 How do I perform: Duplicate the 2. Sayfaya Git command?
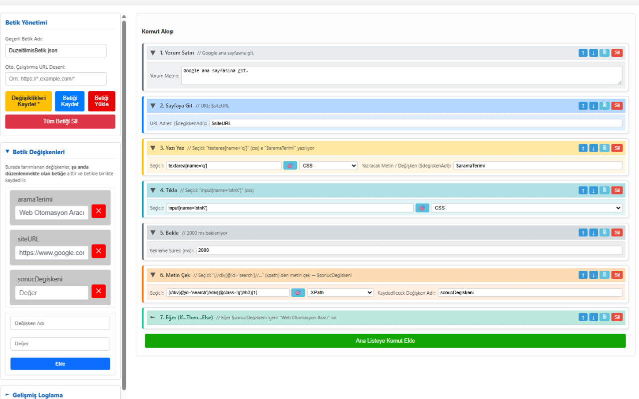(x=604, y=106)
